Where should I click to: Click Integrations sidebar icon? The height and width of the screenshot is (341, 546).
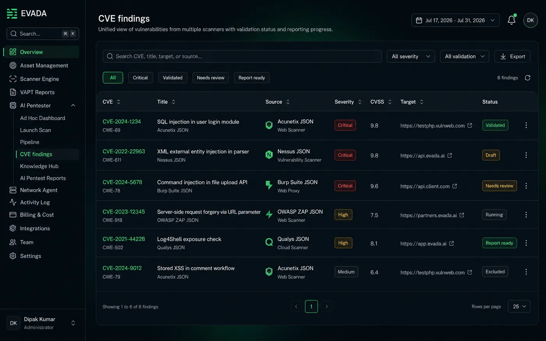click(x=13, y=229)
